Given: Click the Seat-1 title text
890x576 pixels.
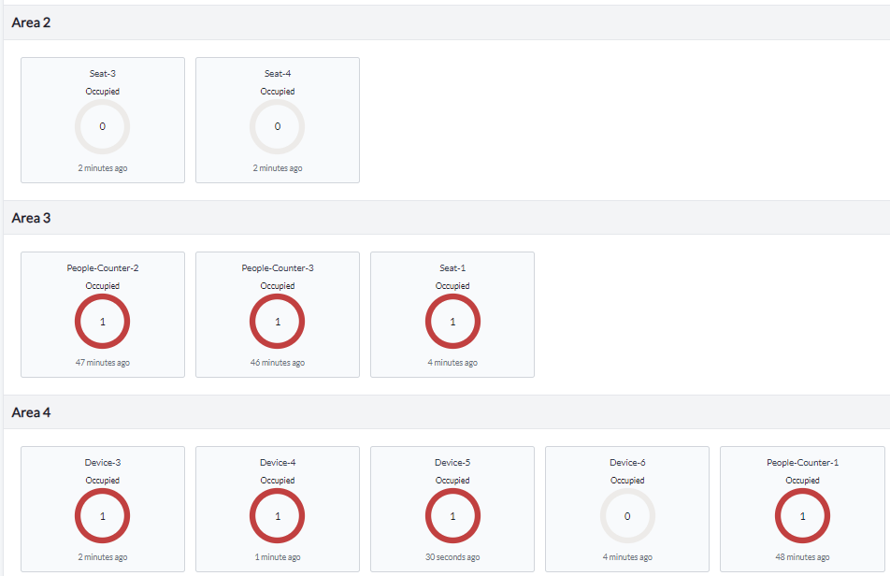Looking at the screenshot, I should [452, 268].
